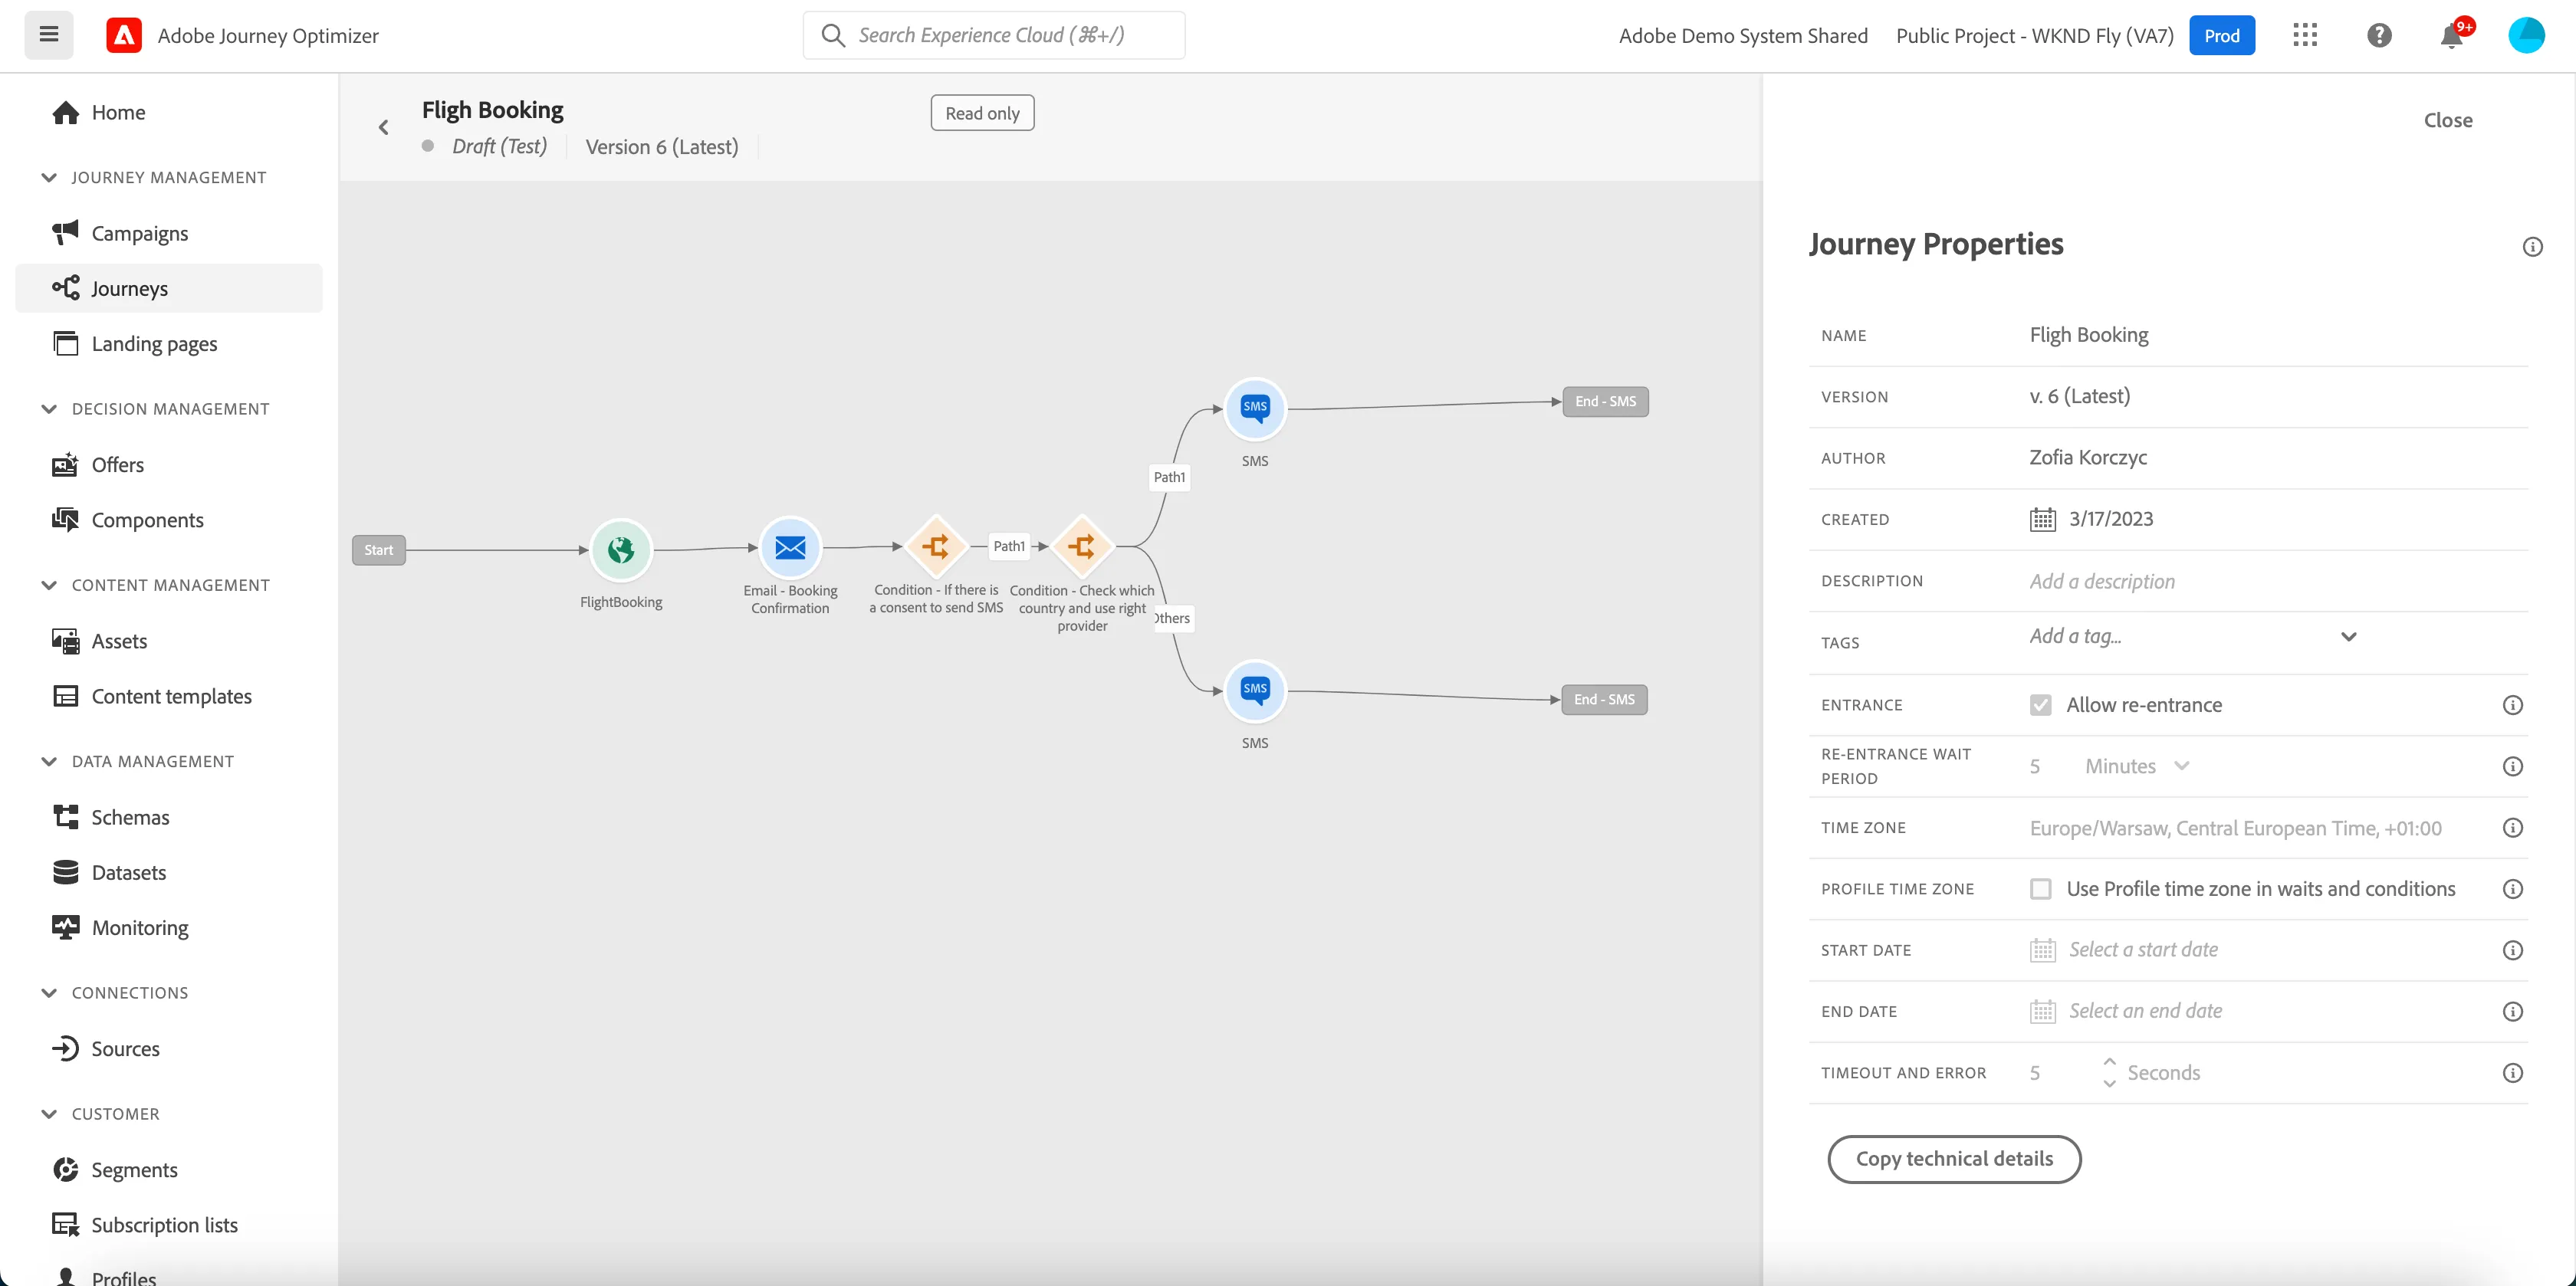Open Landing pages in the sidebar
Viewport: 2576px width, 1286px height.
(x=169, y=343)
